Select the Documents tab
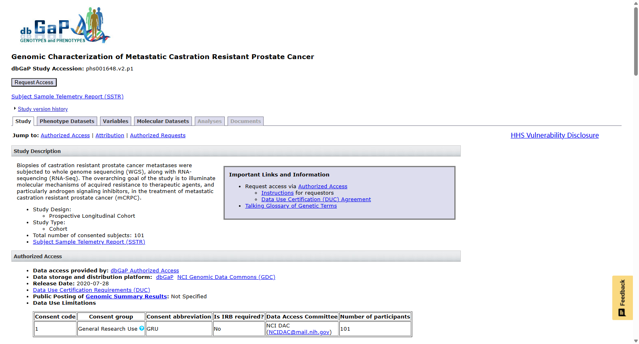Viewport: 639px width, 344px height. pyautogui.click(x=246, y=121)
